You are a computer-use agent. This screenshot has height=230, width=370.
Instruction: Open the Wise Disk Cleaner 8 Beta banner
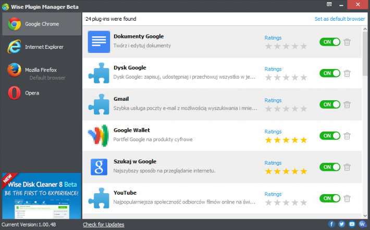coord(42,196)
